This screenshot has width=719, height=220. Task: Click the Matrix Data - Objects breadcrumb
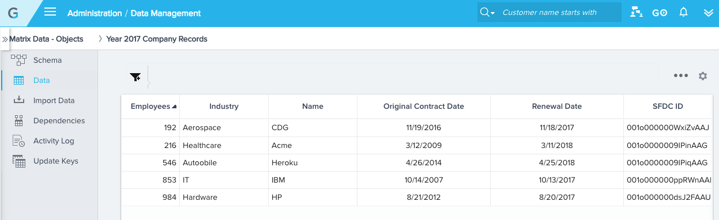(x=46, y=39)
